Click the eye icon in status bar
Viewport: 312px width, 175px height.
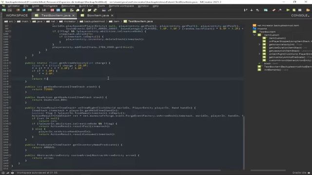click(12, 173)
